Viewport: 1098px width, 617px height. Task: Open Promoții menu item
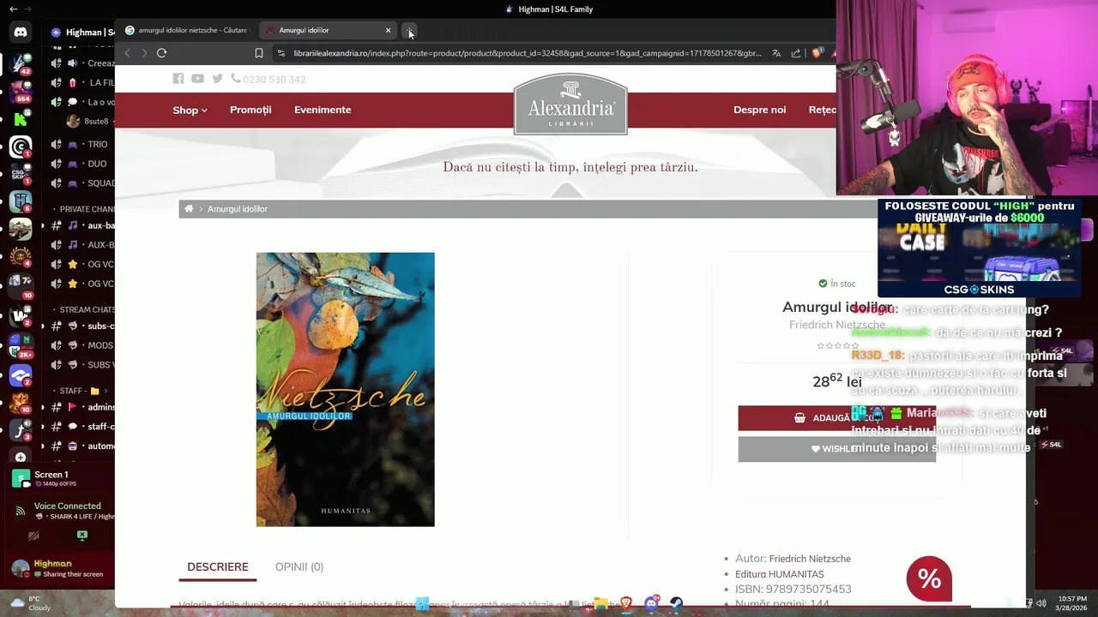pyautogui.click(x=250, y=110)
